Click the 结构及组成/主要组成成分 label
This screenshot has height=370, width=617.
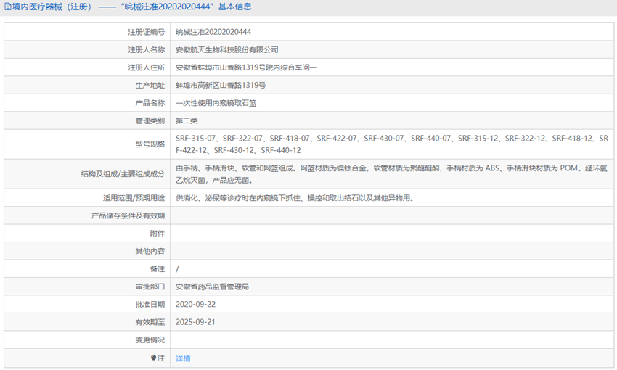coord(123,174)
